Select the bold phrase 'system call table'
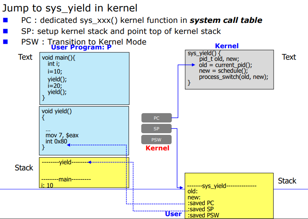The height and width of the screenshot is (219, 308). click(x=226, y=20)
